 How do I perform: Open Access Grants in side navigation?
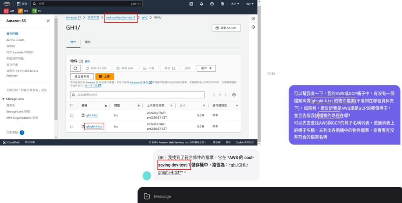[x=15, y=40]
